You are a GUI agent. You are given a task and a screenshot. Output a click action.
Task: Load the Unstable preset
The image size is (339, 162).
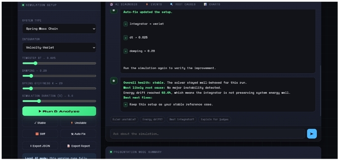[x=78, y=123]
